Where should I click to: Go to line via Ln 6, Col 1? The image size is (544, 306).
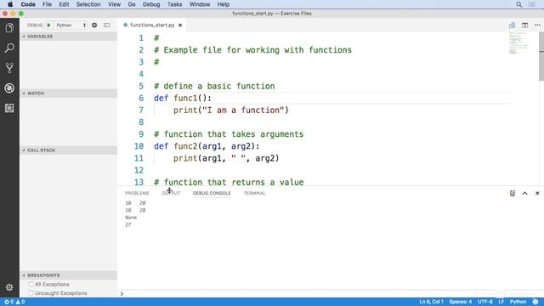click(431, 302)
